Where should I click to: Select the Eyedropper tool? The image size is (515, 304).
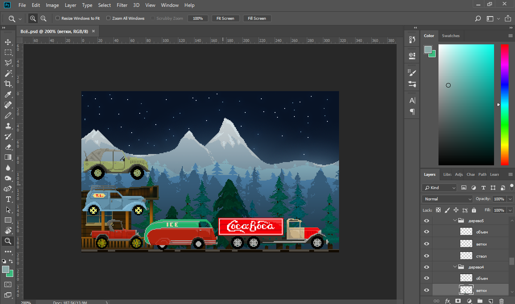8,94
